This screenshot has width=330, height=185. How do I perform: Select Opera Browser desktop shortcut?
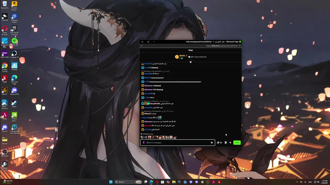(x=5, y=31)
